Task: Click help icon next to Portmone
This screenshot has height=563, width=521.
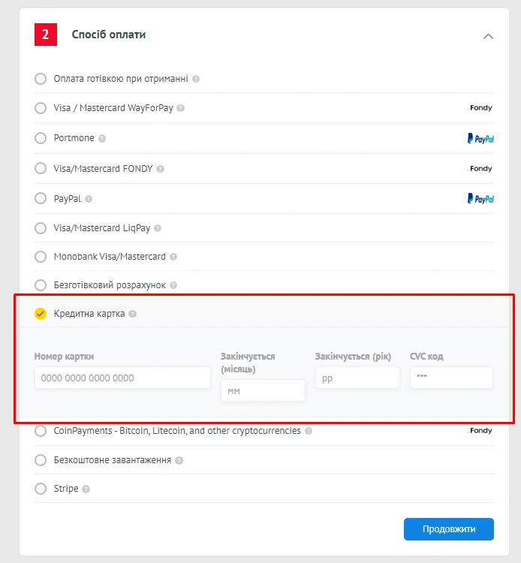Action: 102,139
